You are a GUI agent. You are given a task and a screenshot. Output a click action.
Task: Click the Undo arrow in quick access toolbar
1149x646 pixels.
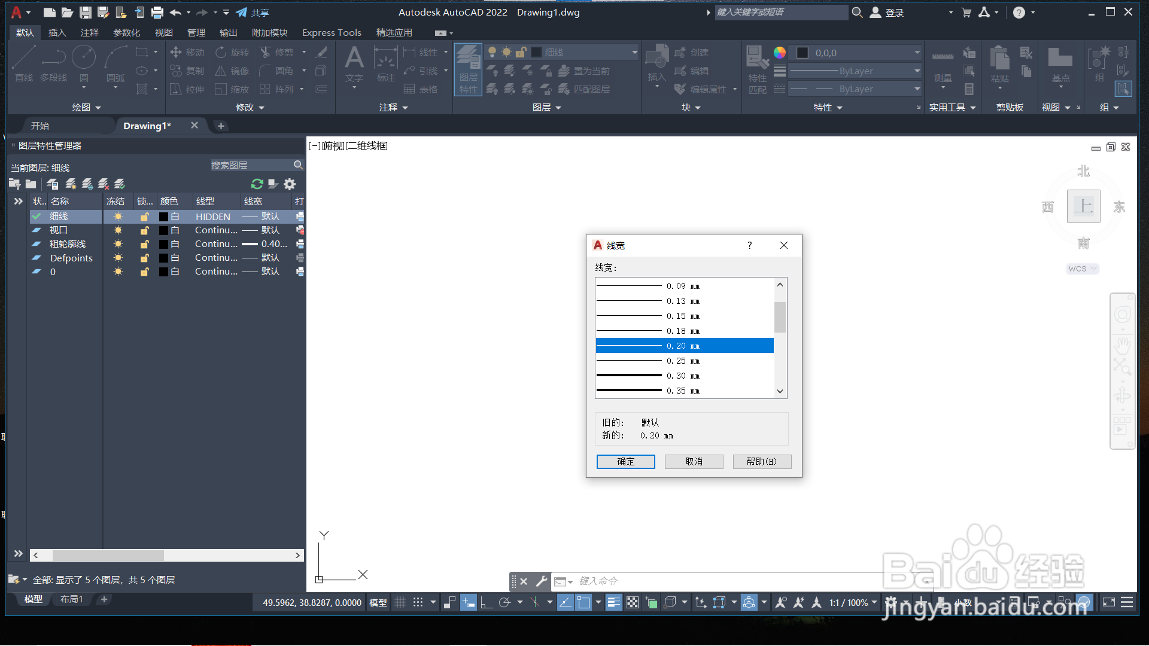click(175, 12)
